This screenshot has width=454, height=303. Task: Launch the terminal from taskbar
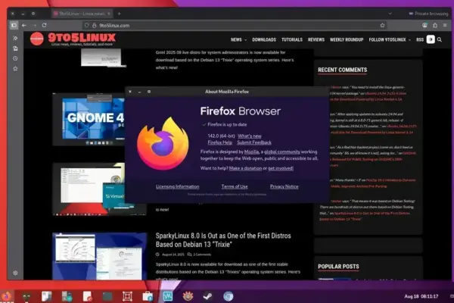click(107, 296)
